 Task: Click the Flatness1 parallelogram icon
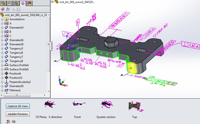pyautogui.click(x=7, y=90)
